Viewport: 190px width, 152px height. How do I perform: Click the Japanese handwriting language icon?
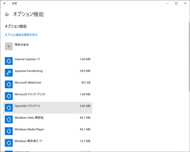point(9,73)
